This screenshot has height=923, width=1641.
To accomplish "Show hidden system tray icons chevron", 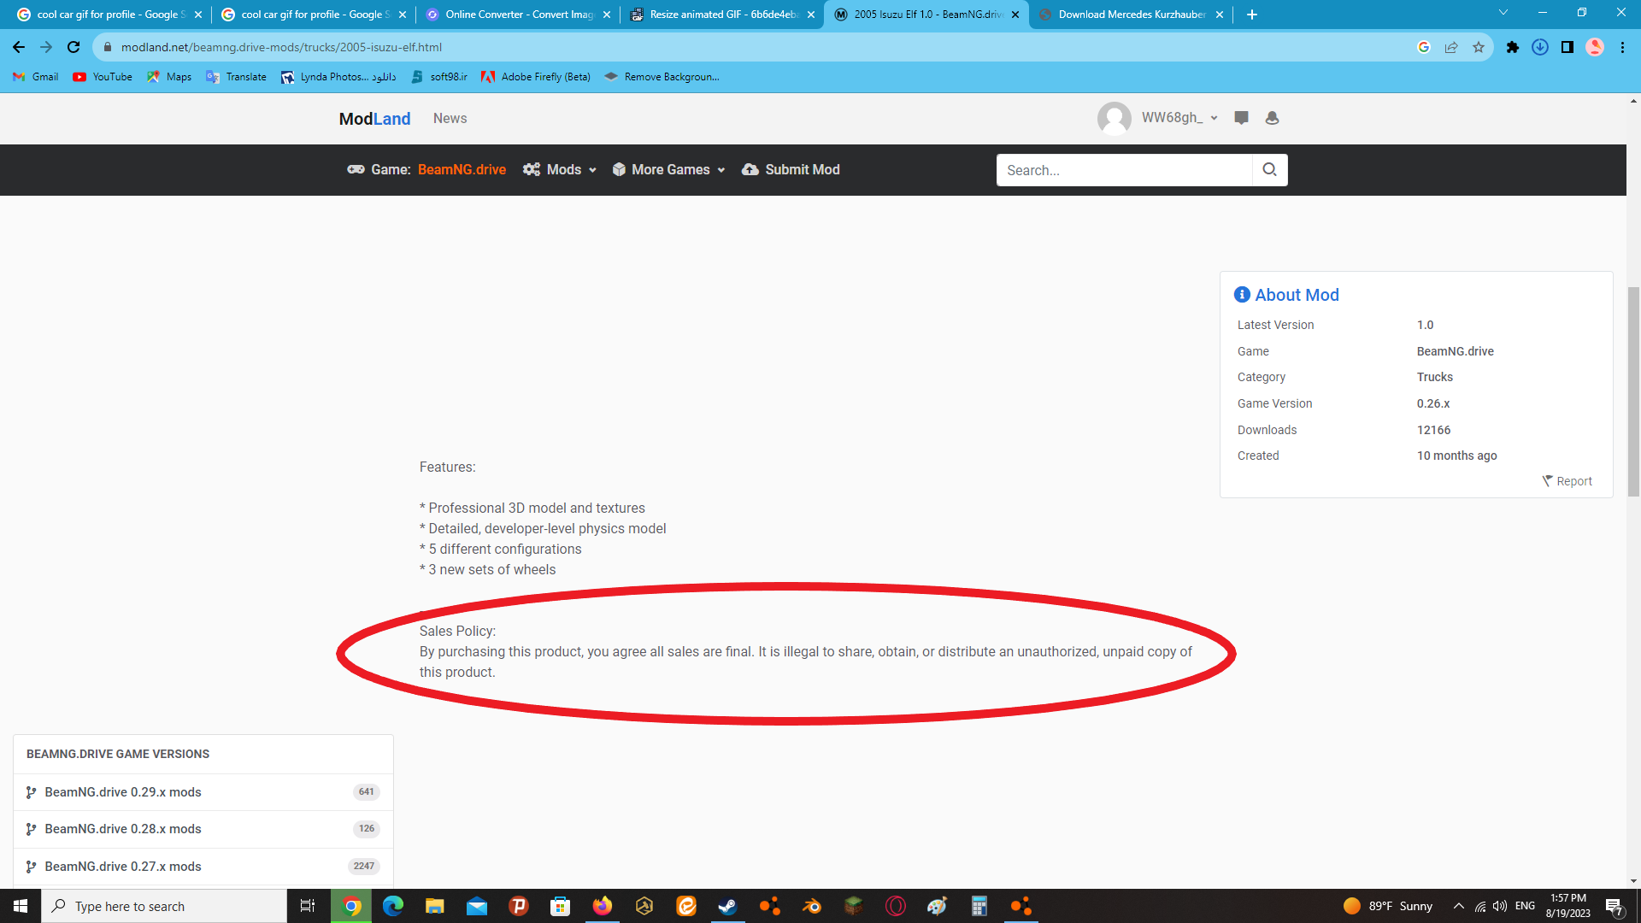I will tap(1459, 906).
